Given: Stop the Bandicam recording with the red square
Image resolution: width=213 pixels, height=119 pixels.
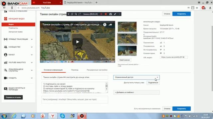Looking at the screenshot, I should (106, 14).
